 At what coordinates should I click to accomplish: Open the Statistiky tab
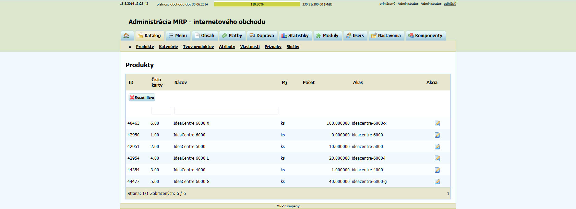(295, 36)
